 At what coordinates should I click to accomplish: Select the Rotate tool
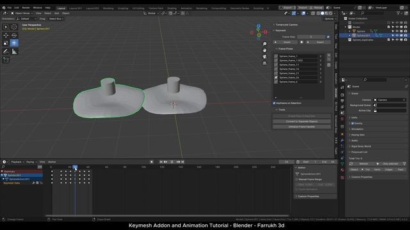(x=14, y=35)
